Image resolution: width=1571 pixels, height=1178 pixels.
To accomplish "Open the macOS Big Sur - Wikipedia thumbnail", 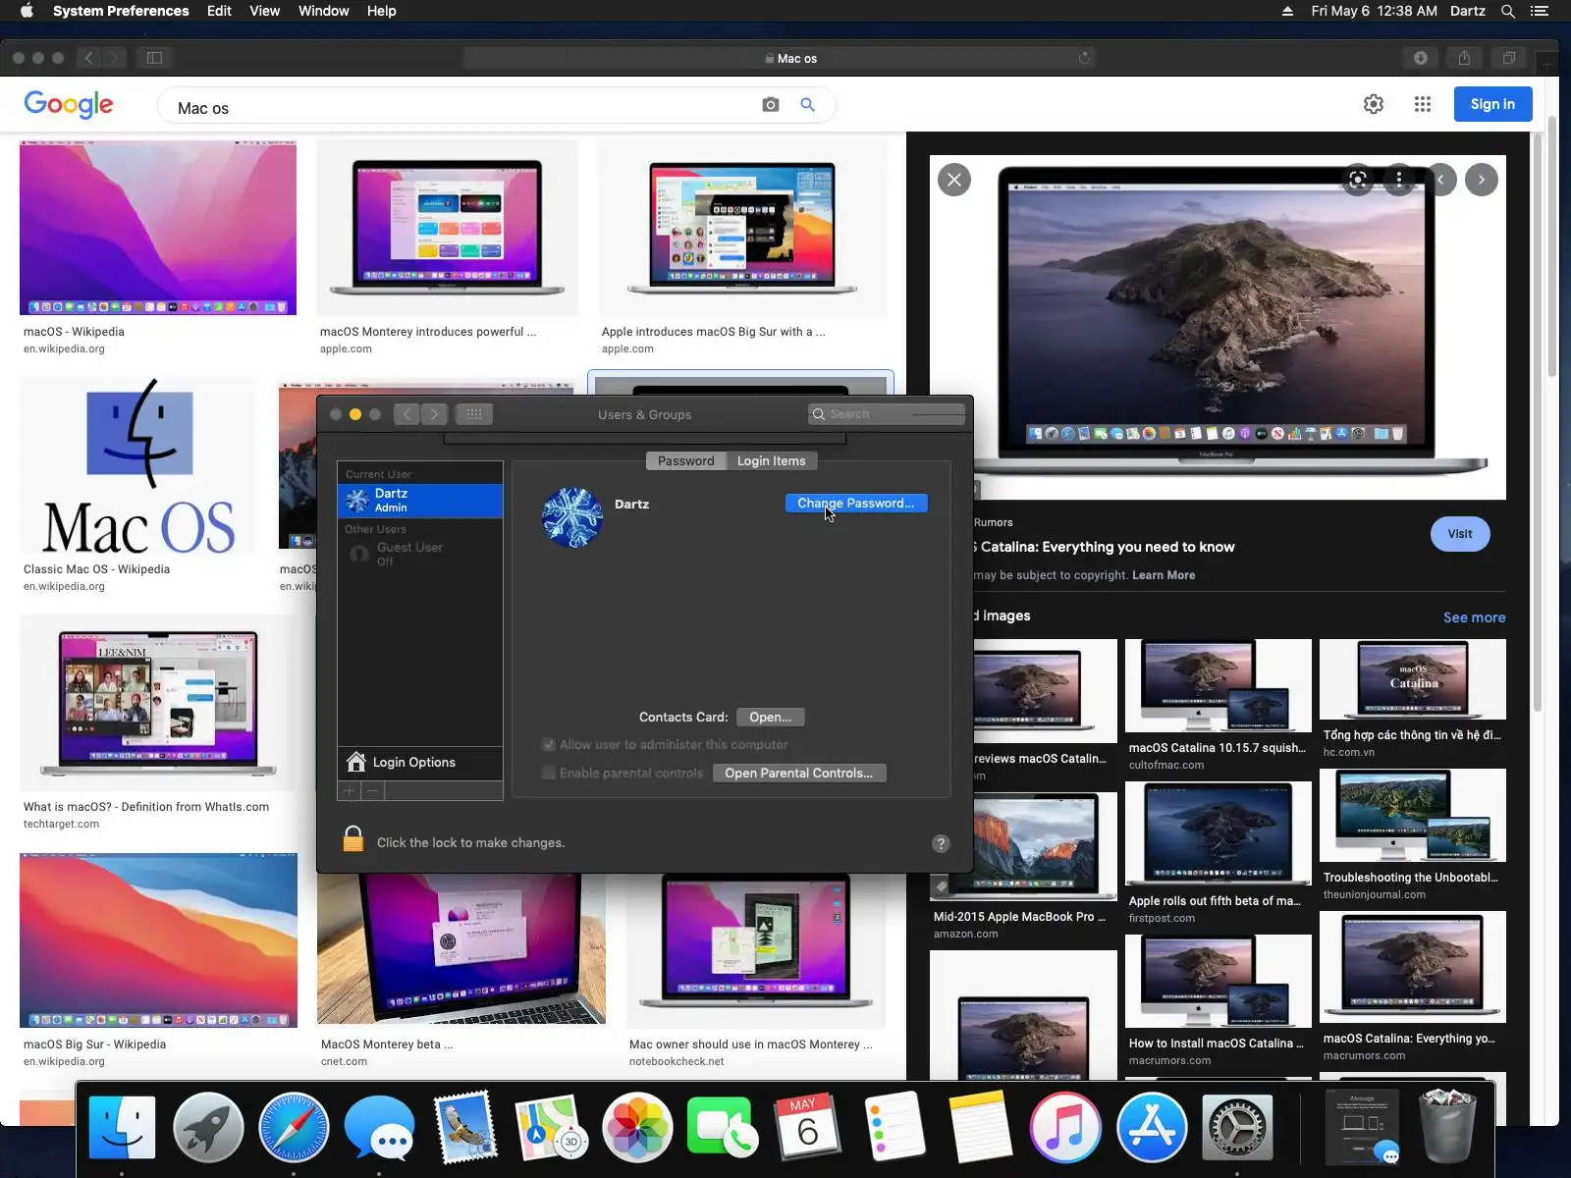I will tap(158, 940).
